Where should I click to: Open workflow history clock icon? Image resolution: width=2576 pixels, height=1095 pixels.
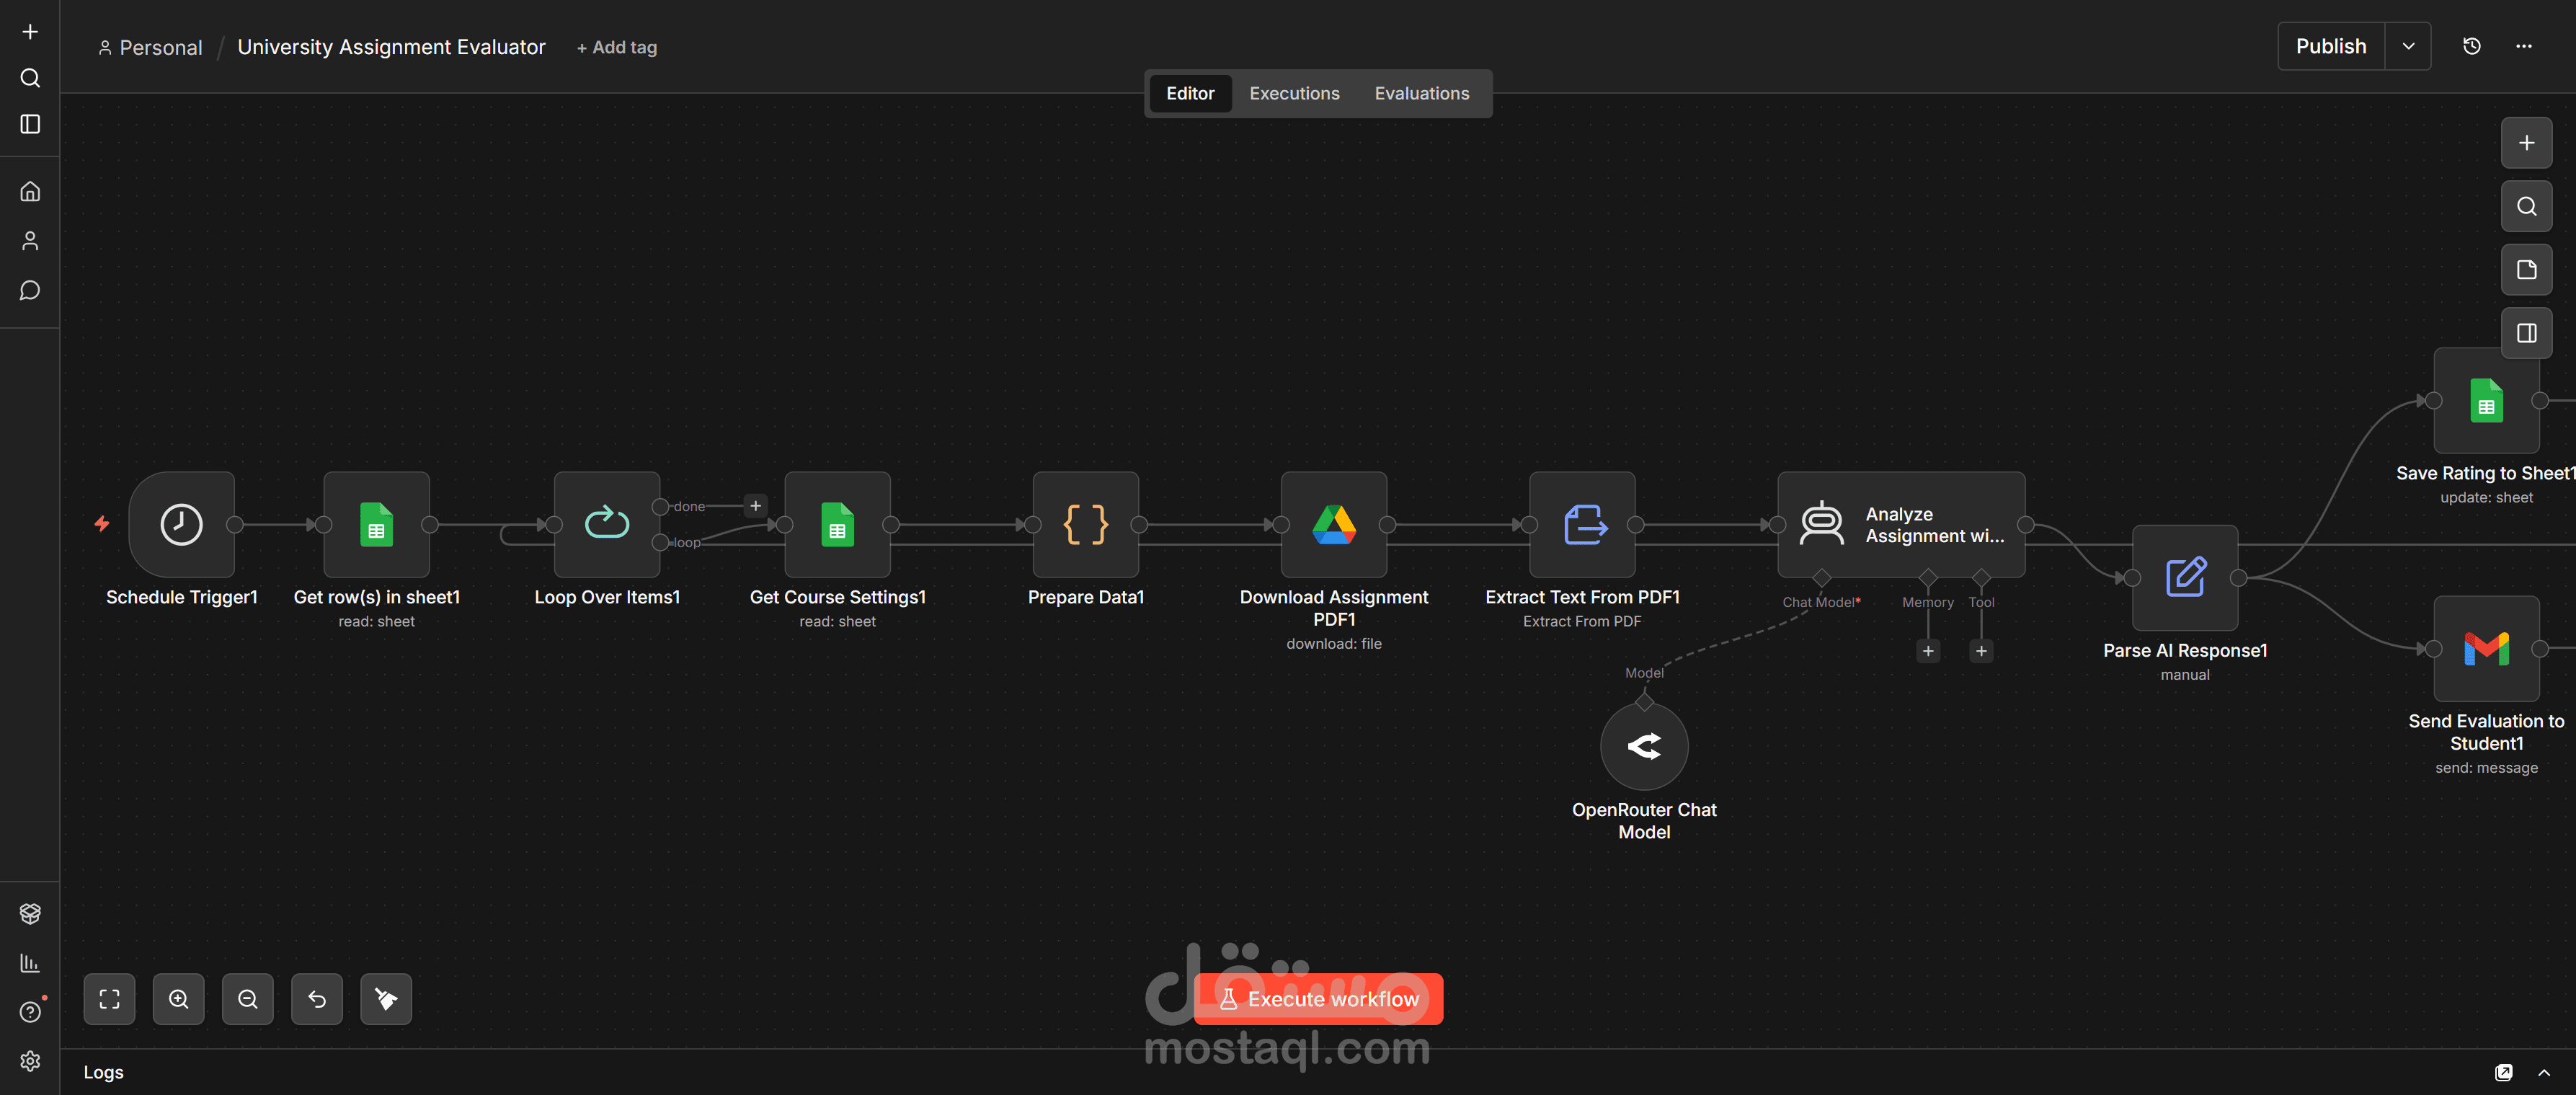(x=2471, y=46)
